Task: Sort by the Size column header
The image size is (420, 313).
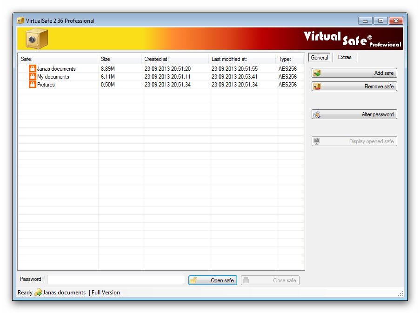Action: [120, 59]
